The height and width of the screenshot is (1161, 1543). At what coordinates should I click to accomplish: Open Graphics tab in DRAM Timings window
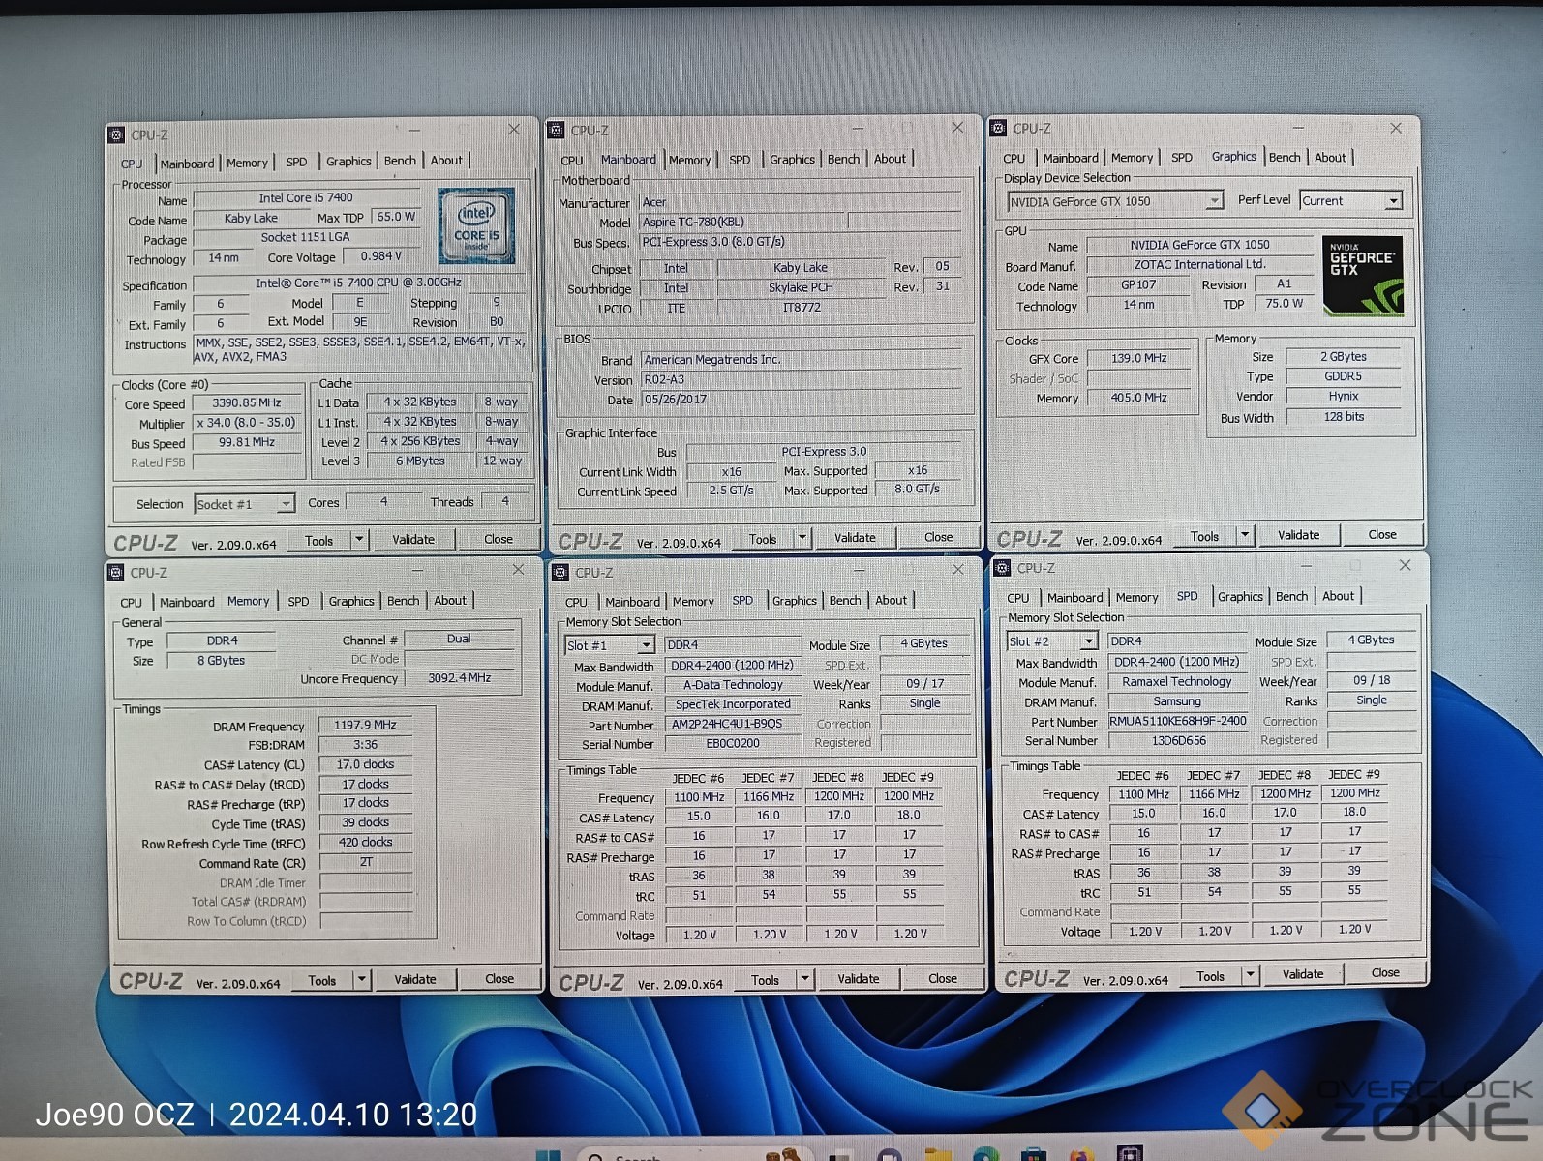click(x=351, y=601)
